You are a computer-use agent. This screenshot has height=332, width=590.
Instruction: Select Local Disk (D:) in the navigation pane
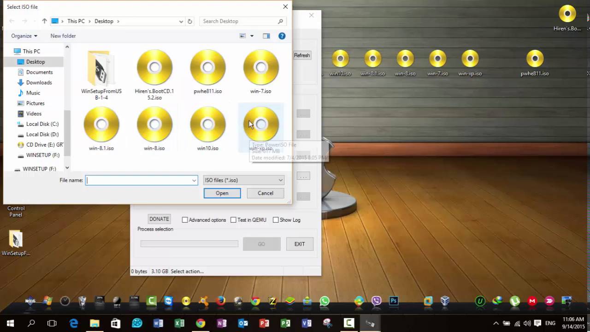(x=42, y=134)
